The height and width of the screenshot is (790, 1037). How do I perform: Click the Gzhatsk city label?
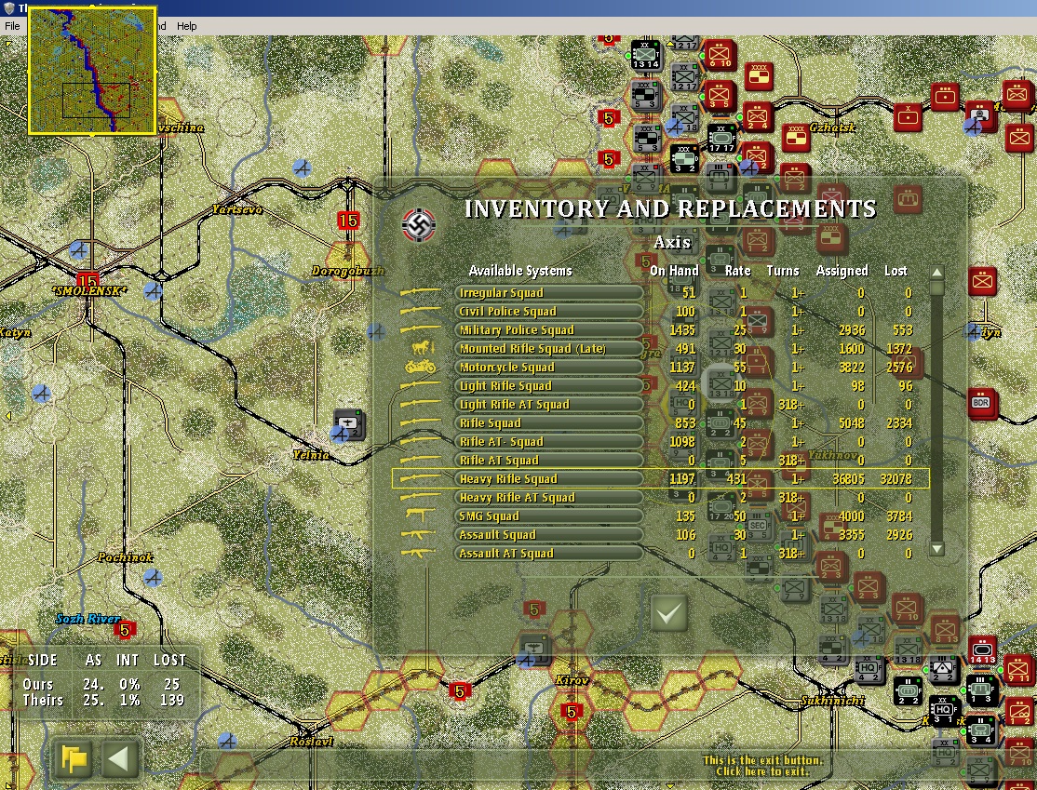(832, 127)
